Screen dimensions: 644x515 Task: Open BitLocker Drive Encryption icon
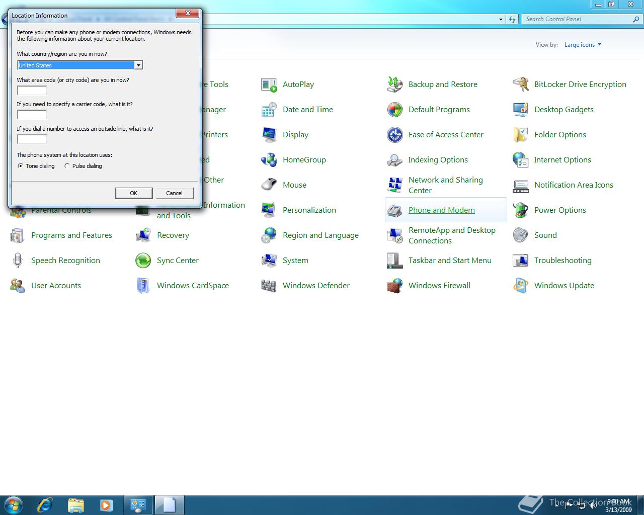(520, 84)
